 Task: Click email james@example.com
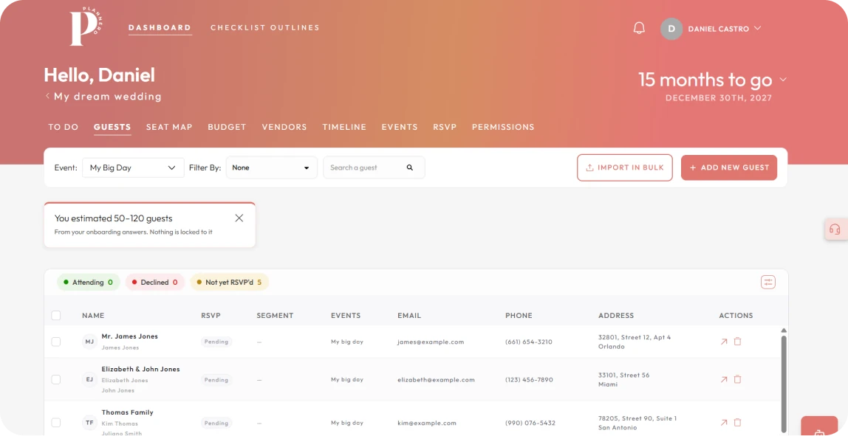[431, 342]
